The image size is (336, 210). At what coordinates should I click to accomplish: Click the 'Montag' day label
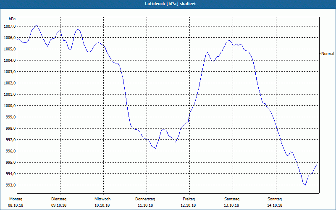coord(16,199)
